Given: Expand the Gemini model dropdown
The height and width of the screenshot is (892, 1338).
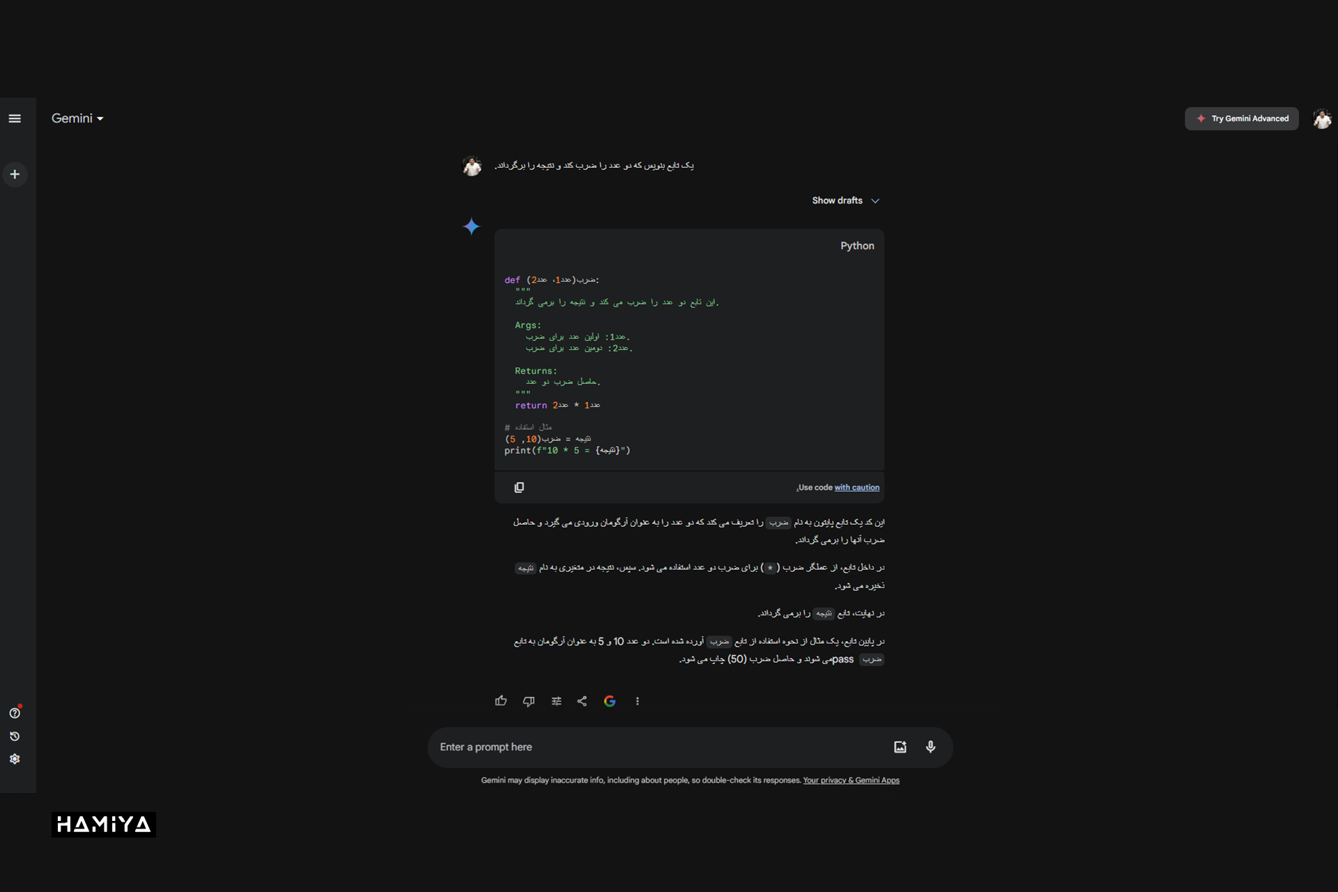Looking at the screenshot, I should (x=77, y=118).
